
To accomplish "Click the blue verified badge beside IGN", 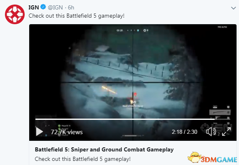I will (x=43, y=7).
